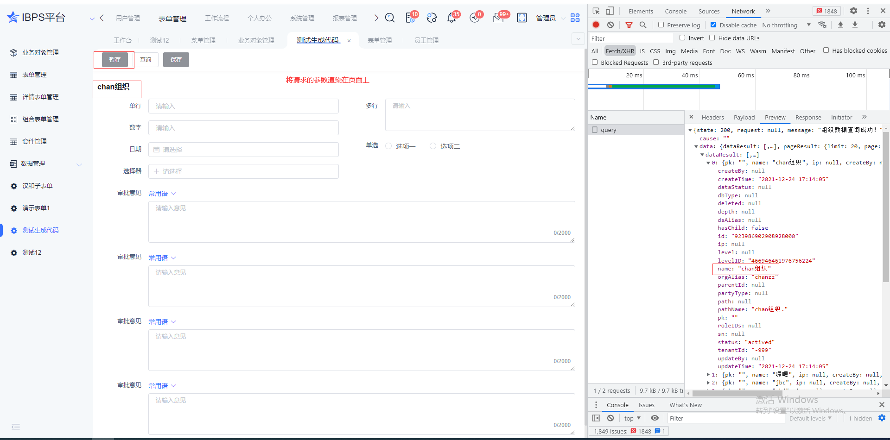Toggle fullscreen mode icon in header
The width and height of the screenshot is (890, 440).
point(522,18)
